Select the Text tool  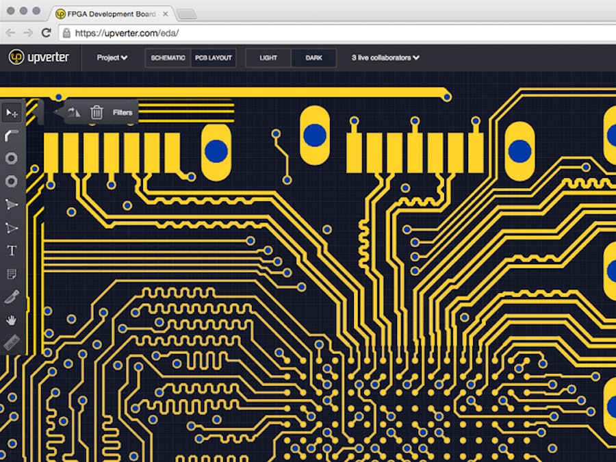pyautogui.click(x=12, y=251)
